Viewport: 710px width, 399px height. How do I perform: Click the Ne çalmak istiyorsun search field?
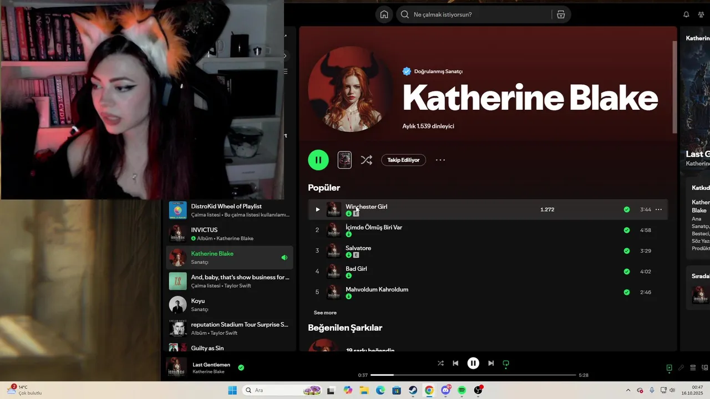(x=481, y=14)
